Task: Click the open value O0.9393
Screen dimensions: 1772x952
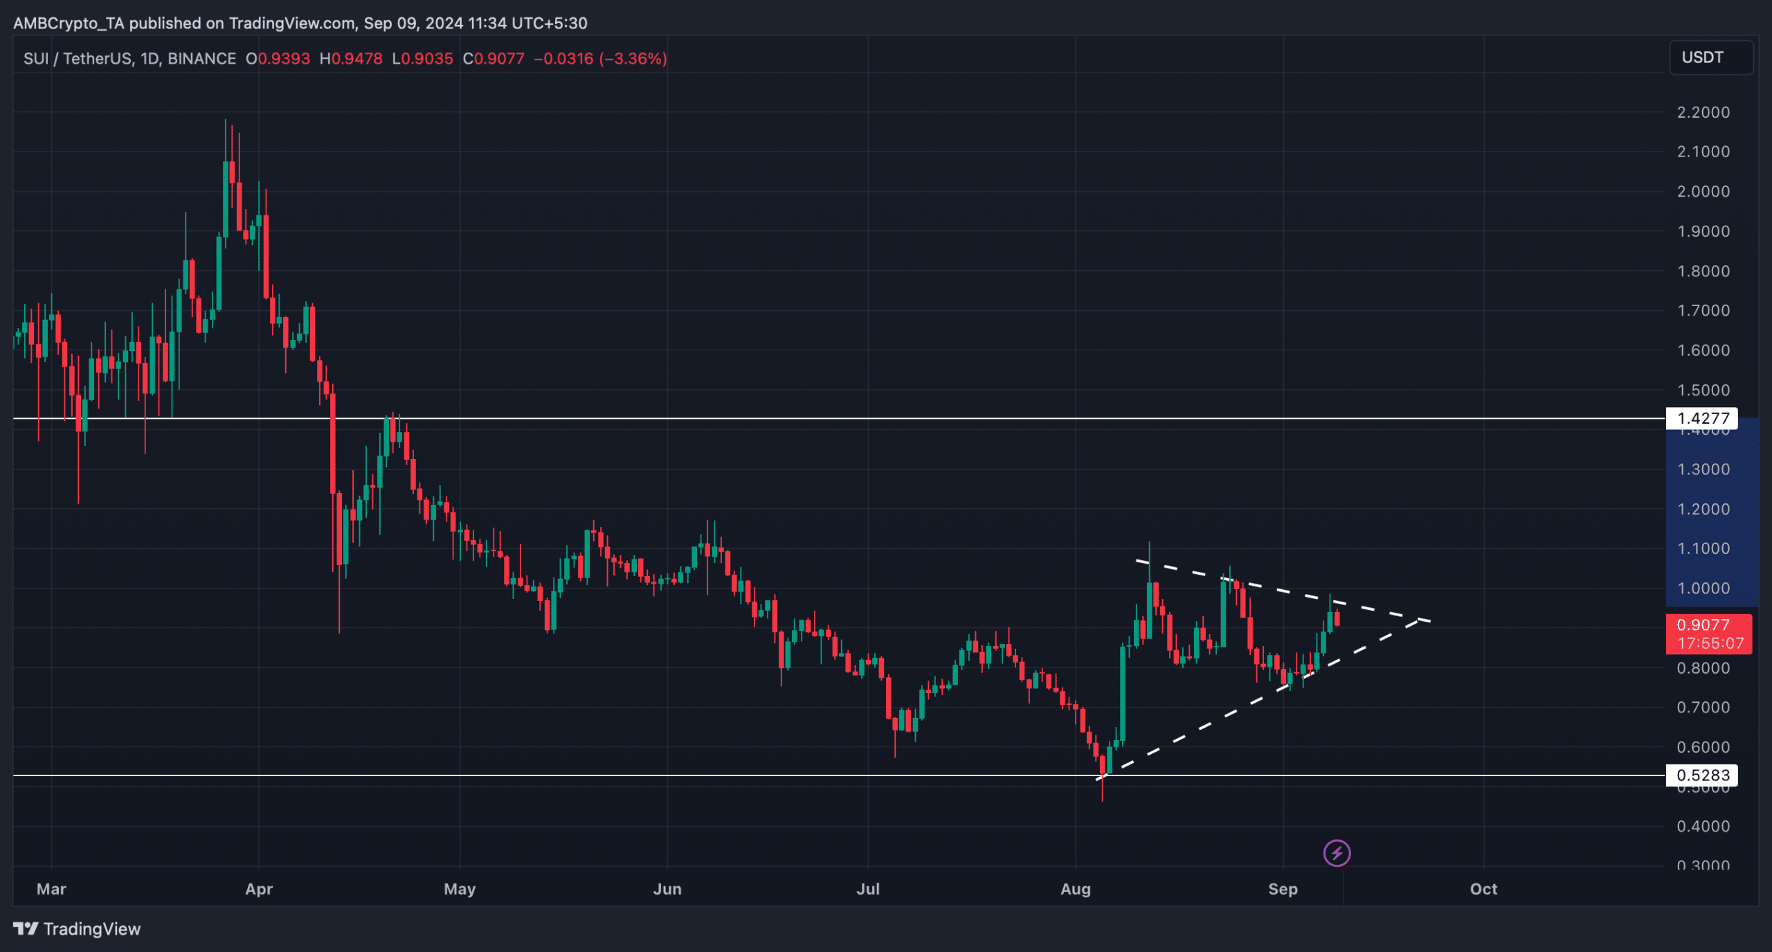Action: (278, 59)
